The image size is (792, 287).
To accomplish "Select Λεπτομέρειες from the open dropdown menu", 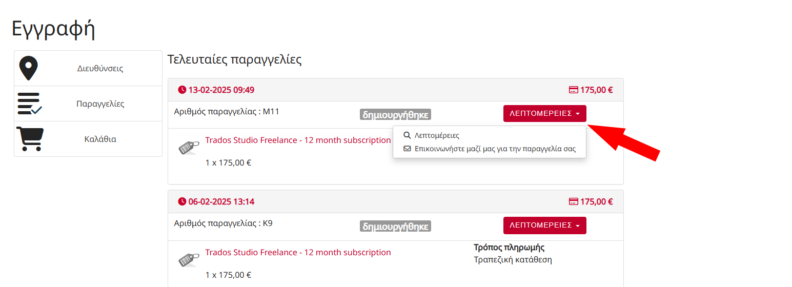I will 436,136.
